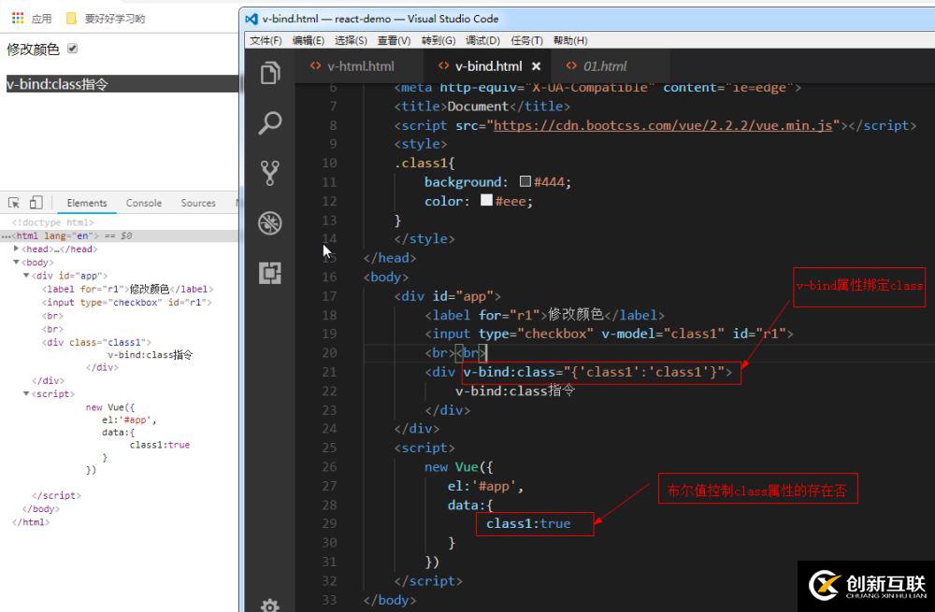This screenshot has width=935, height=612.
Task: Close the v-bind.html editor tab
Action: (536, 66)
